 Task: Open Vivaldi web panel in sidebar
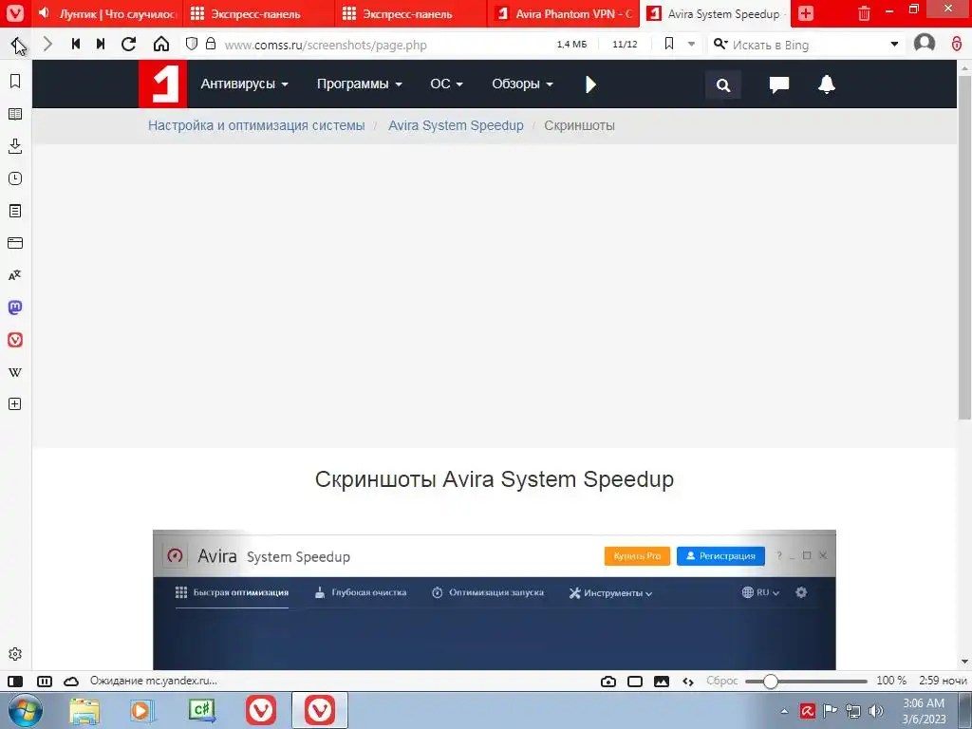(15, 340)
